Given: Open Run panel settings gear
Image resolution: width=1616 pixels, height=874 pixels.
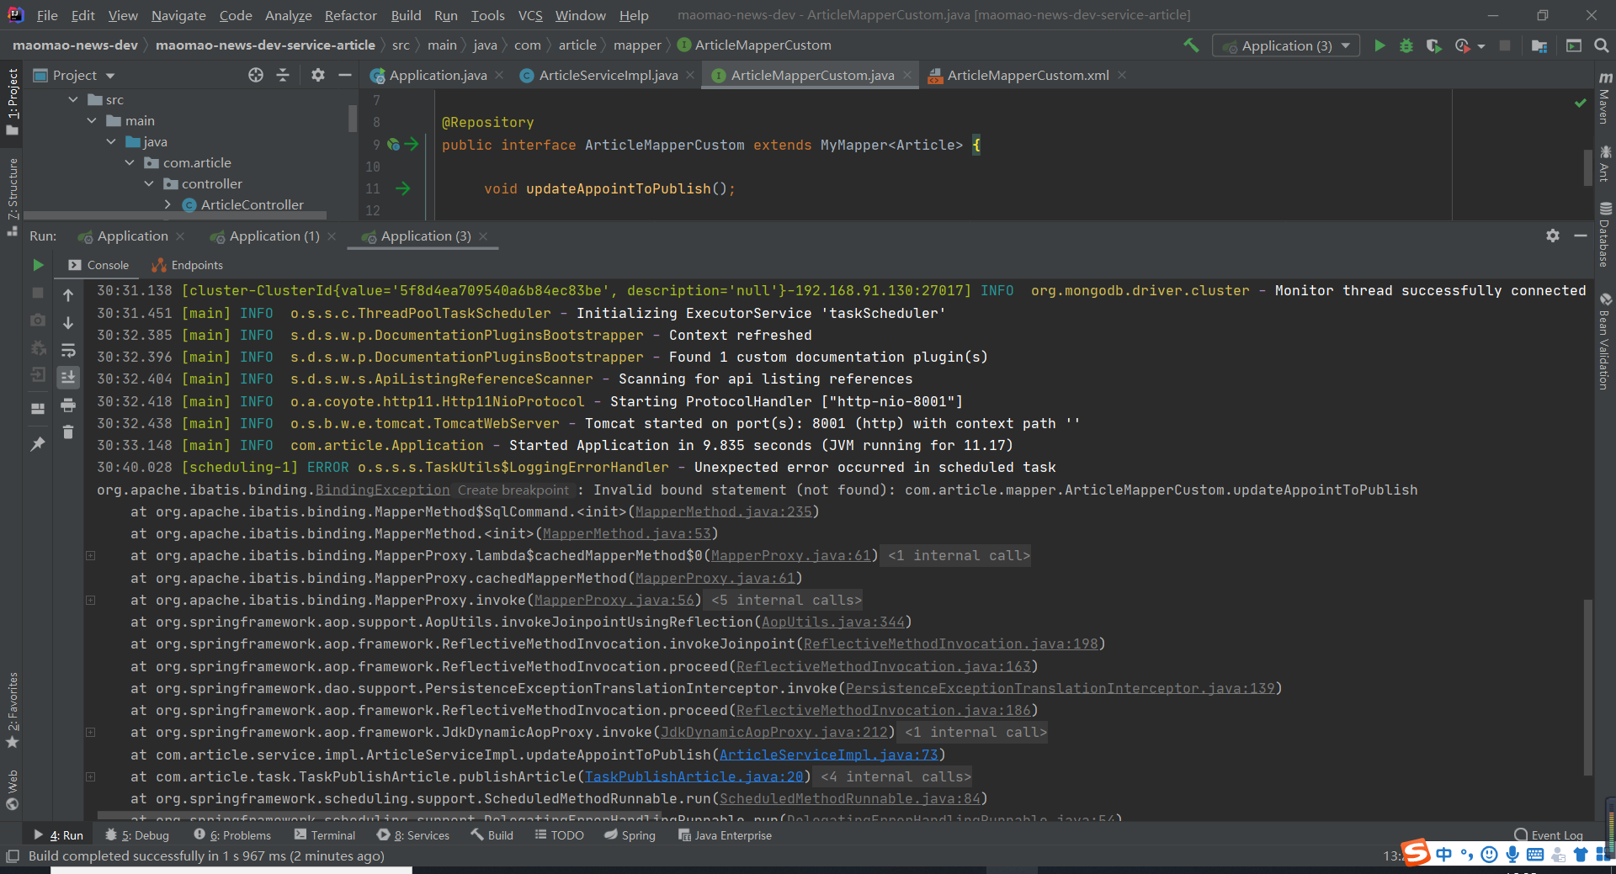Looking at the screenshot, I should pyautogui.click(x=1552, y=236).
